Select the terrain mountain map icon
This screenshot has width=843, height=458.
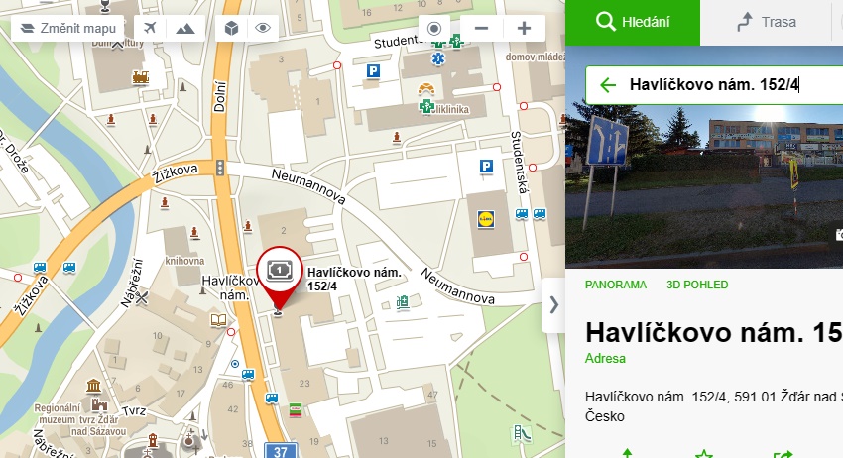tap(185, 29)
